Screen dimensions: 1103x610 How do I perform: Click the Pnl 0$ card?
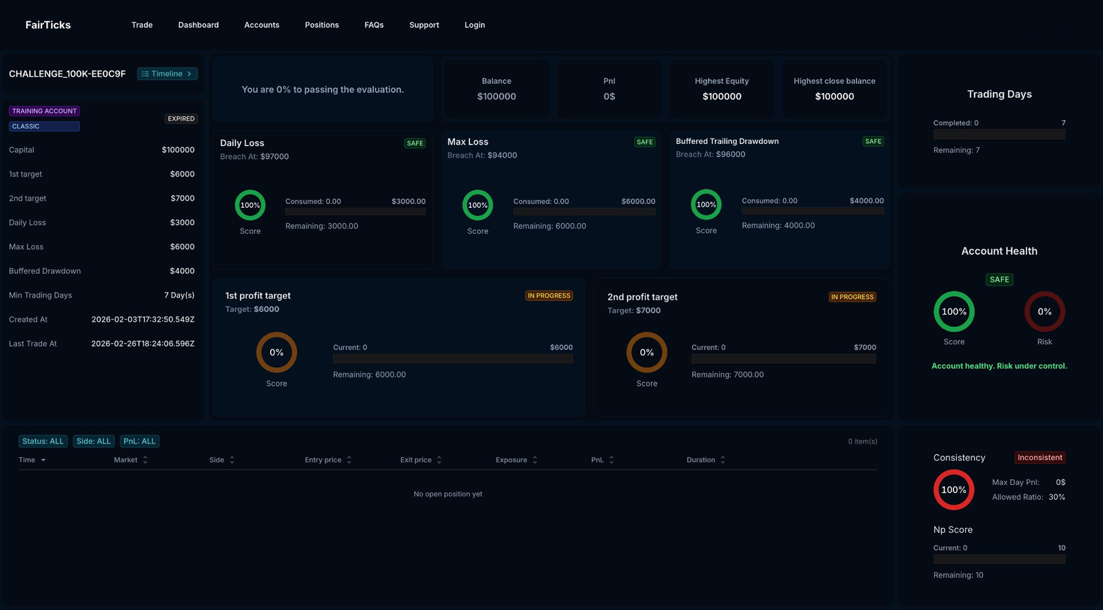[609, 89]
